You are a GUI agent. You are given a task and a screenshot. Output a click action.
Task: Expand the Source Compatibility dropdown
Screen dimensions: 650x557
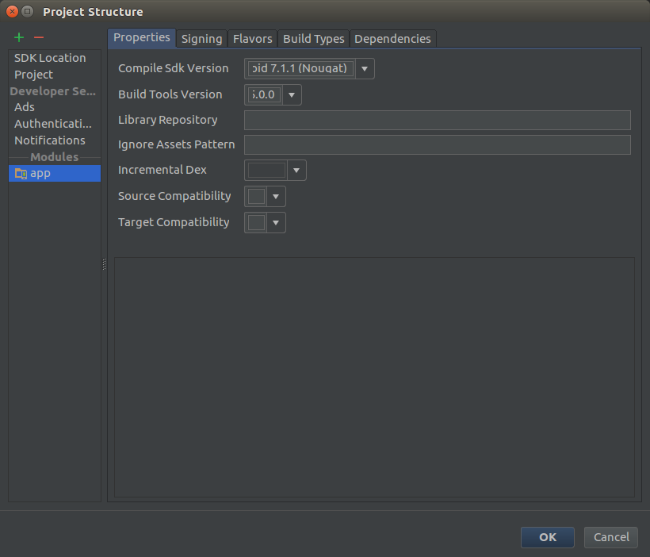click(276, 197)
